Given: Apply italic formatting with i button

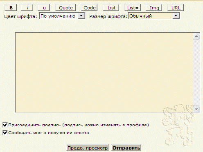Looking at the screenshot, I should (x=27, y=8).
